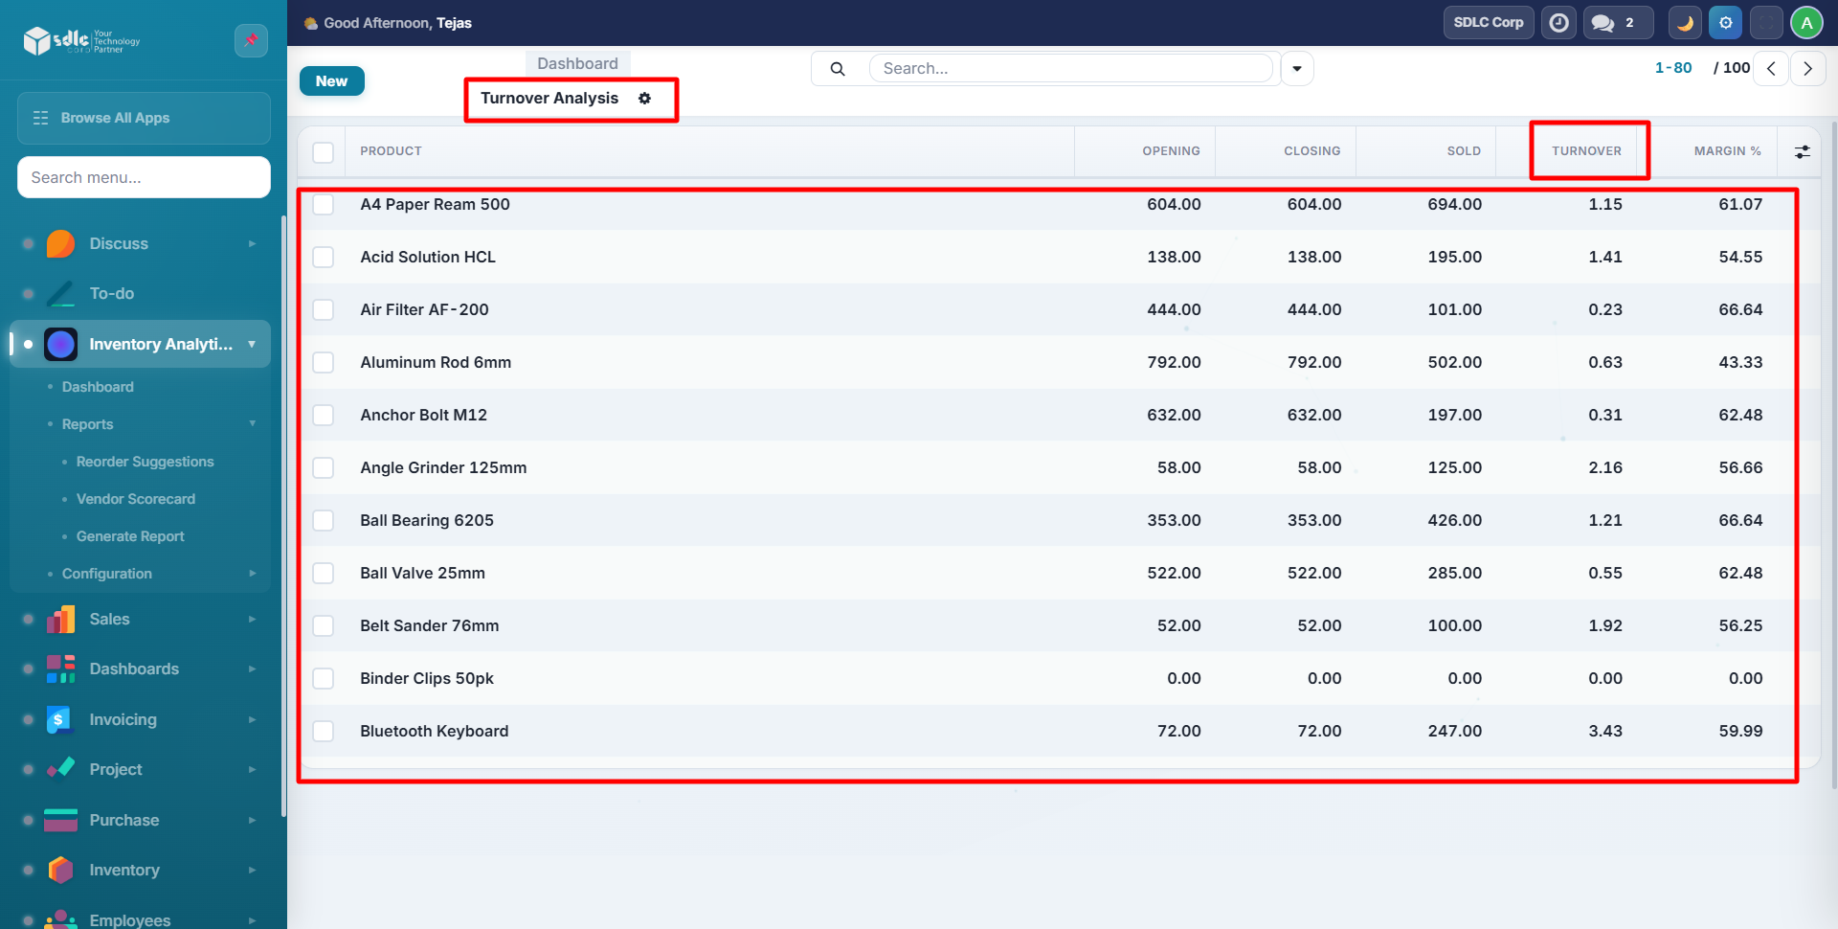Click the New button
Screen dimensions: 1838x929
point(331,81)
